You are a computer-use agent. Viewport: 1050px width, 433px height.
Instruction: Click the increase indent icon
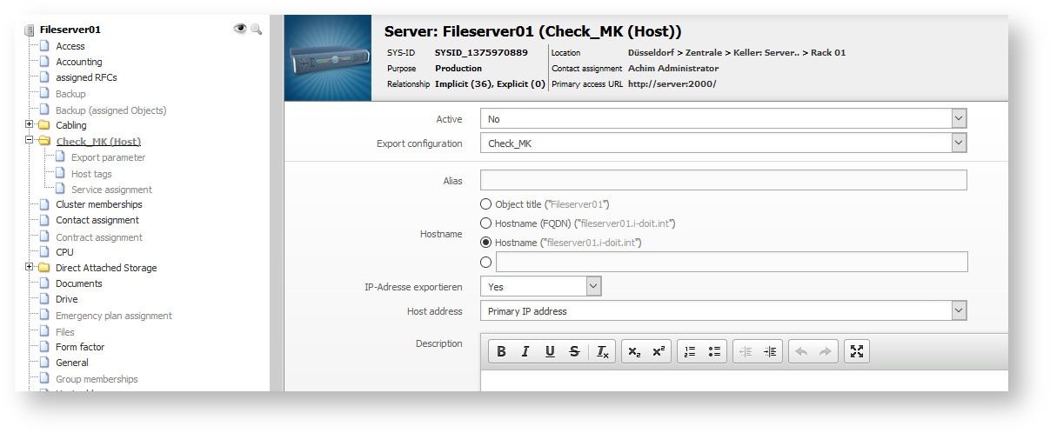pyautogui.click(x=770, y=351)
